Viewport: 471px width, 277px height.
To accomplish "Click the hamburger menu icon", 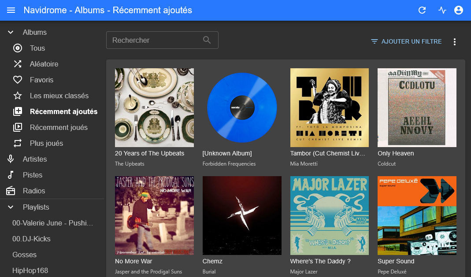I will point(11,10).
